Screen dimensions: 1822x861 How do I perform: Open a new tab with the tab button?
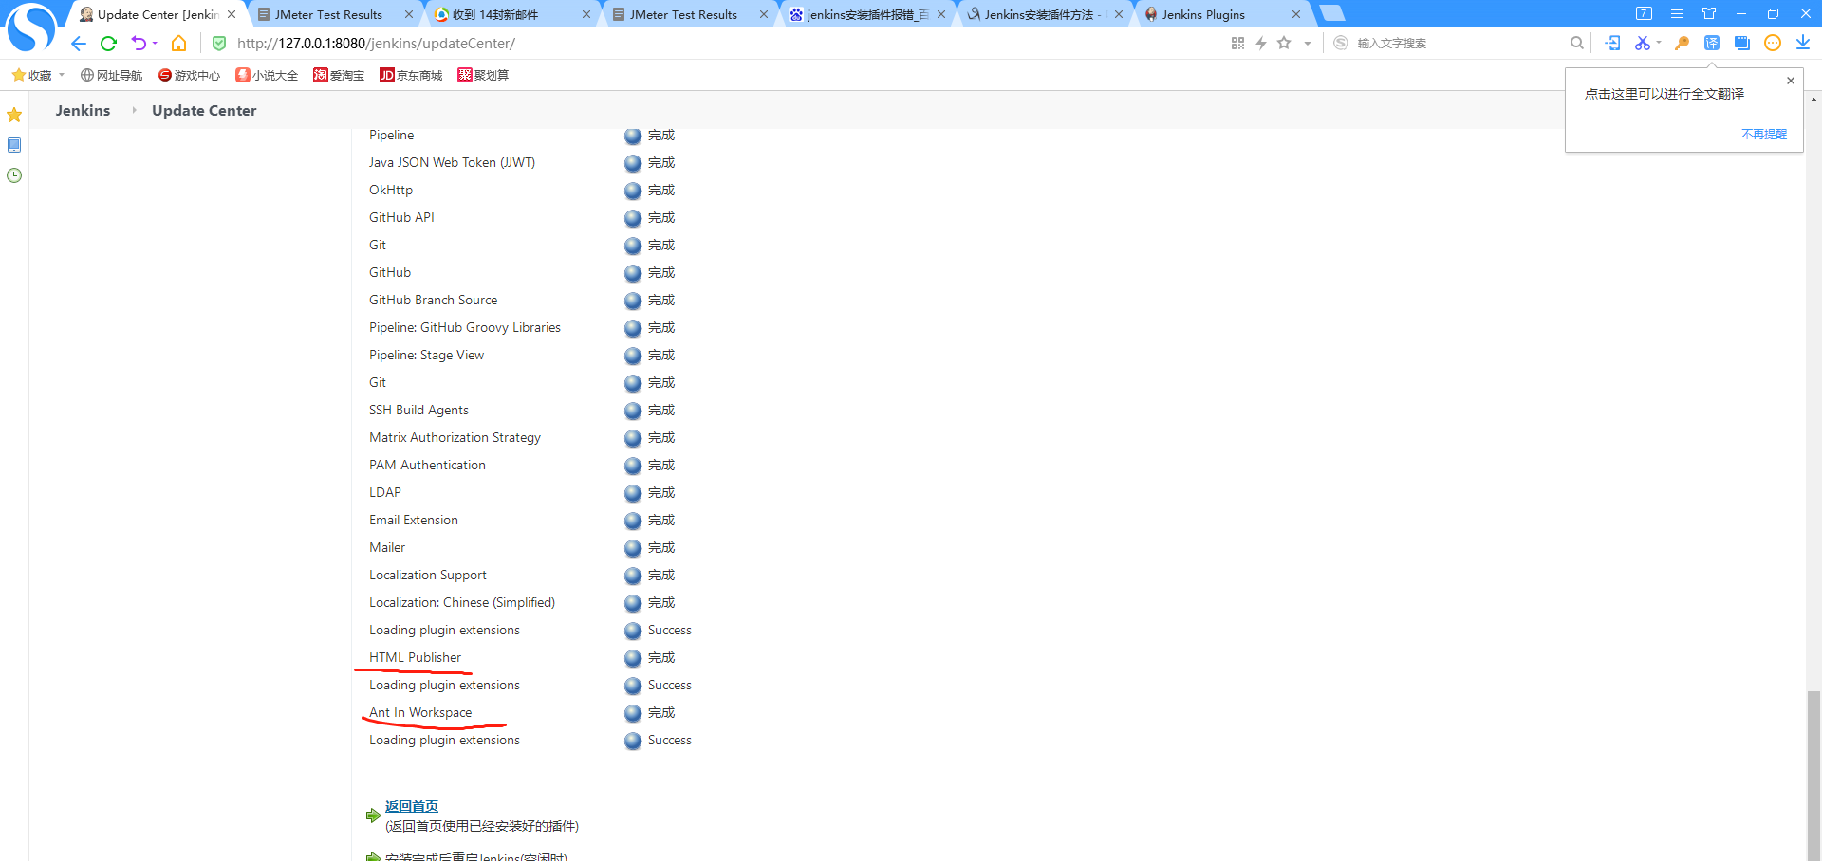coord(1332,13)
